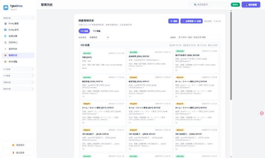265x158 pixels.
Task: Open the 3年C组出轨了 (2024) S01E02 record
Action: [x=103, y=139]
